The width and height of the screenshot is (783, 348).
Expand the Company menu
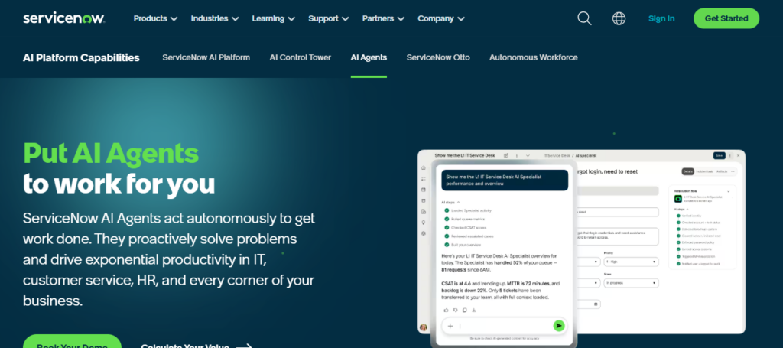pos(441,18)
